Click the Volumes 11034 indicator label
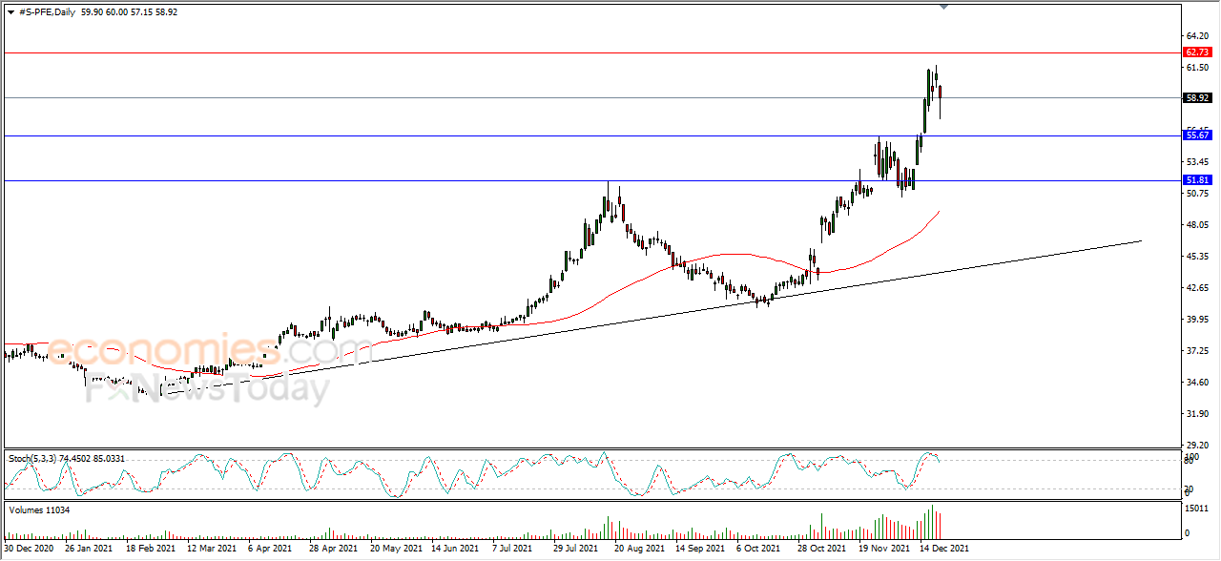The width and height of the screenshot is (1221, 561). coord(39,510)
